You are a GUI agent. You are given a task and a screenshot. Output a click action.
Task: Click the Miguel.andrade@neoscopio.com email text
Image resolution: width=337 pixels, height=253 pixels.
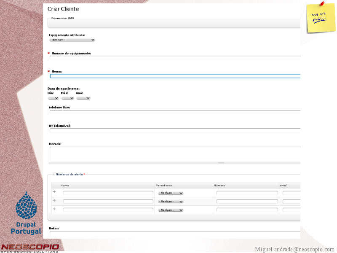294,249
